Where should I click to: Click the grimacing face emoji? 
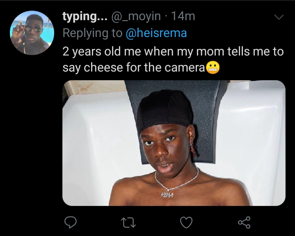pyautogui.click(x=213, y=67)
